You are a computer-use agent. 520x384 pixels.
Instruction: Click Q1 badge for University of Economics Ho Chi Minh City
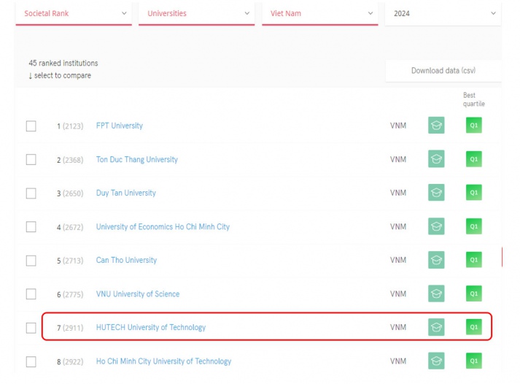tap(473, 226)
